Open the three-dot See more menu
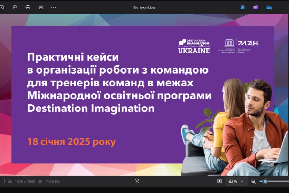This screenshot has height=193, width=289. click(x=54, y=7)
